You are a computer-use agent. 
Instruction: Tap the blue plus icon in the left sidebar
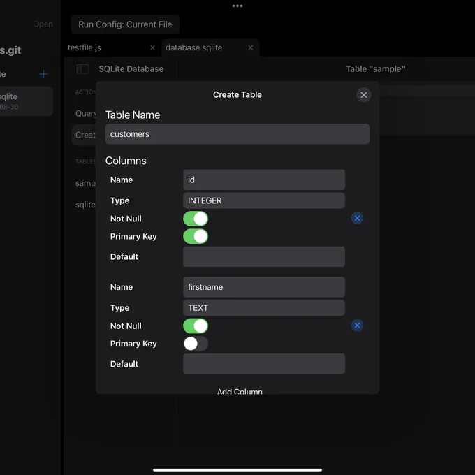click(43, 74)
